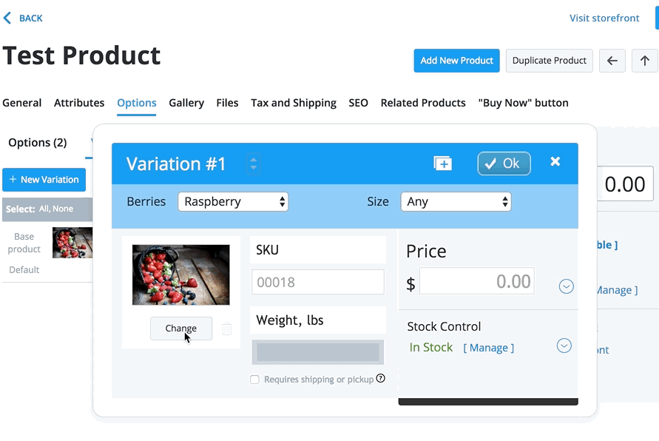Open the Berries dropdown
The height and width of the screenshot is (441, 659).
(233, 201)
